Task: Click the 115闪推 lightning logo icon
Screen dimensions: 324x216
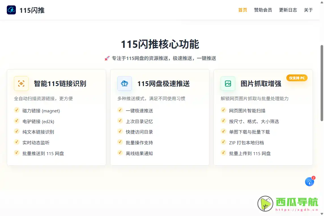Action: tap(11, 10)
